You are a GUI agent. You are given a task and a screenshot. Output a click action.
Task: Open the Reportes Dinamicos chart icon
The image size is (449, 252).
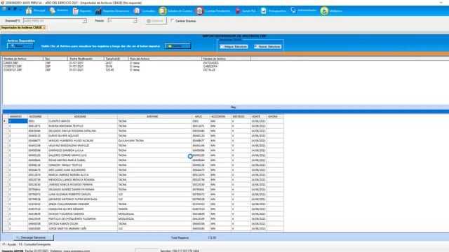pos(98,11)
